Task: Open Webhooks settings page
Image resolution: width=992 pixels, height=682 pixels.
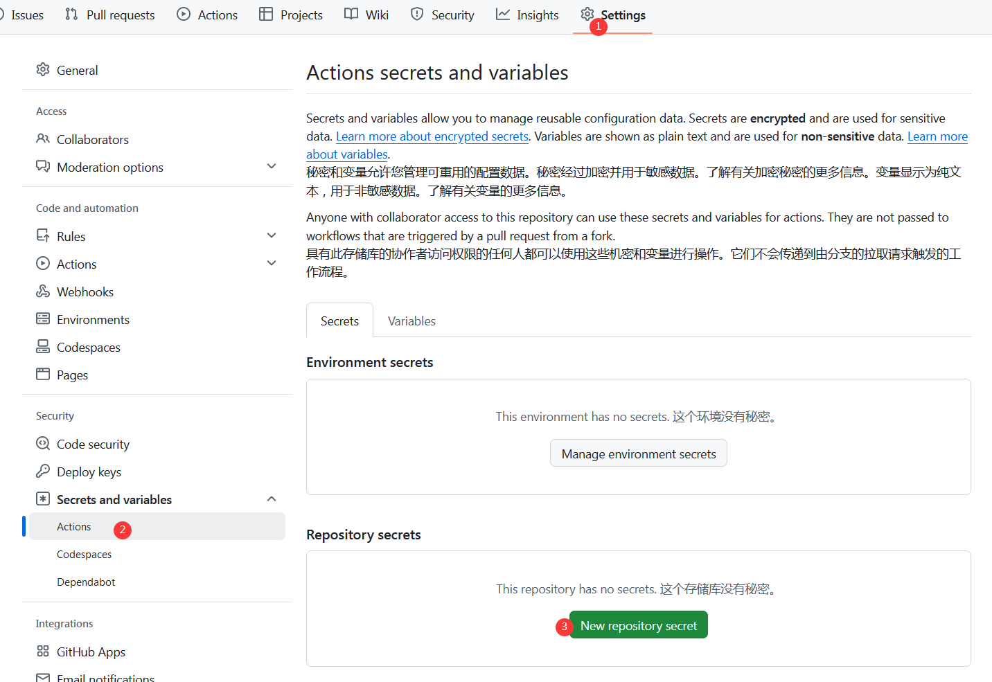Action: tap(157, 291)
